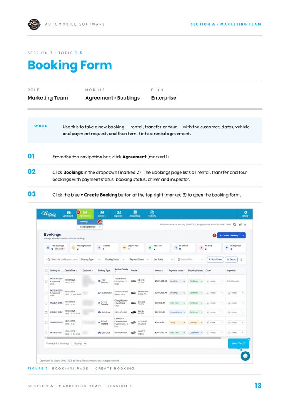Select the checkbox for booking BK-2026-0008

[46, 303]
